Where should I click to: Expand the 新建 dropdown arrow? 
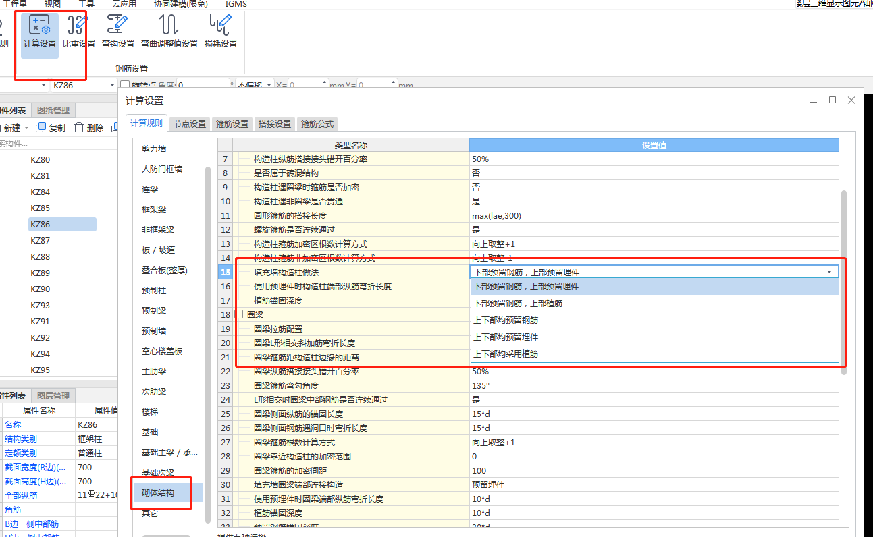[26, 128]
